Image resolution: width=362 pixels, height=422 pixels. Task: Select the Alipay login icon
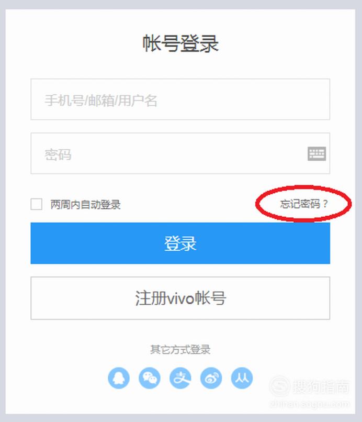pyautogui.click(x=180, y=378)
